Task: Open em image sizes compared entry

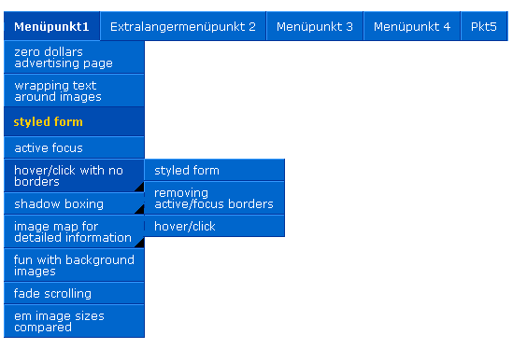Action: tap(74, 321)
